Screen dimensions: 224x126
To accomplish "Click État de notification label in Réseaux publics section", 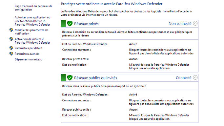I will 75,115.
